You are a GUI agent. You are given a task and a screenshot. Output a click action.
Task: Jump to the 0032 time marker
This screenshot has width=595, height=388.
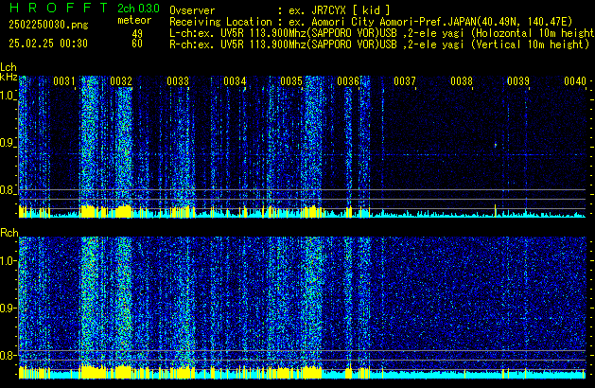pos(121,81)
